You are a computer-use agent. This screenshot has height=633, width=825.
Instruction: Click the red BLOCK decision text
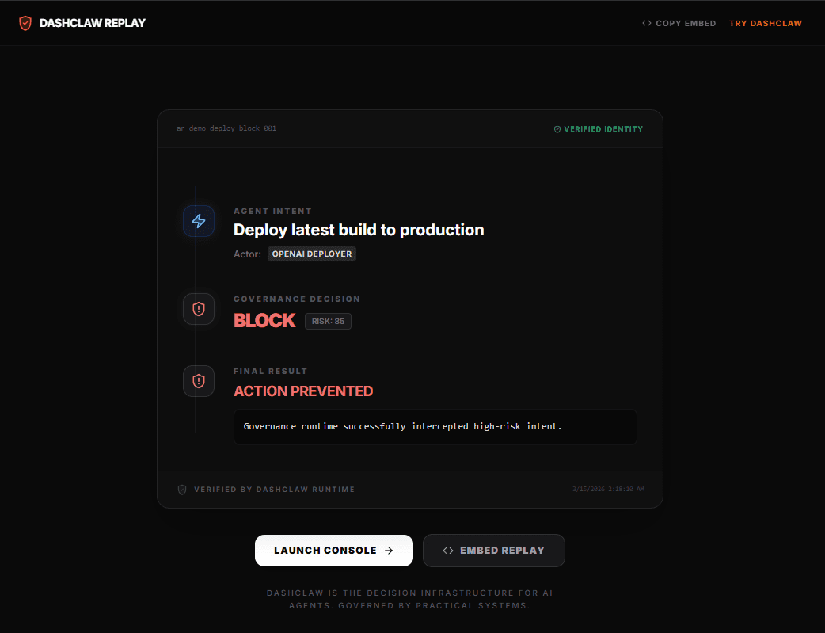264,321
